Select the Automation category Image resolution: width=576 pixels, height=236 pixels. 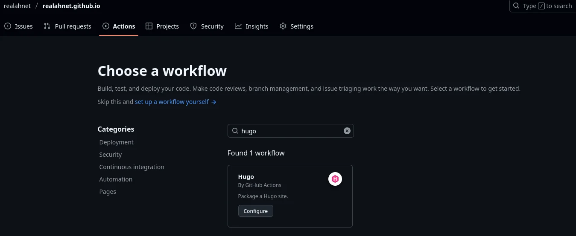[116, 179]
